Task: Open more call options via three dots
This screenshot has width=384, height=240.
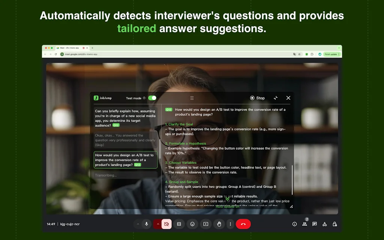Action: coord(230,224)
